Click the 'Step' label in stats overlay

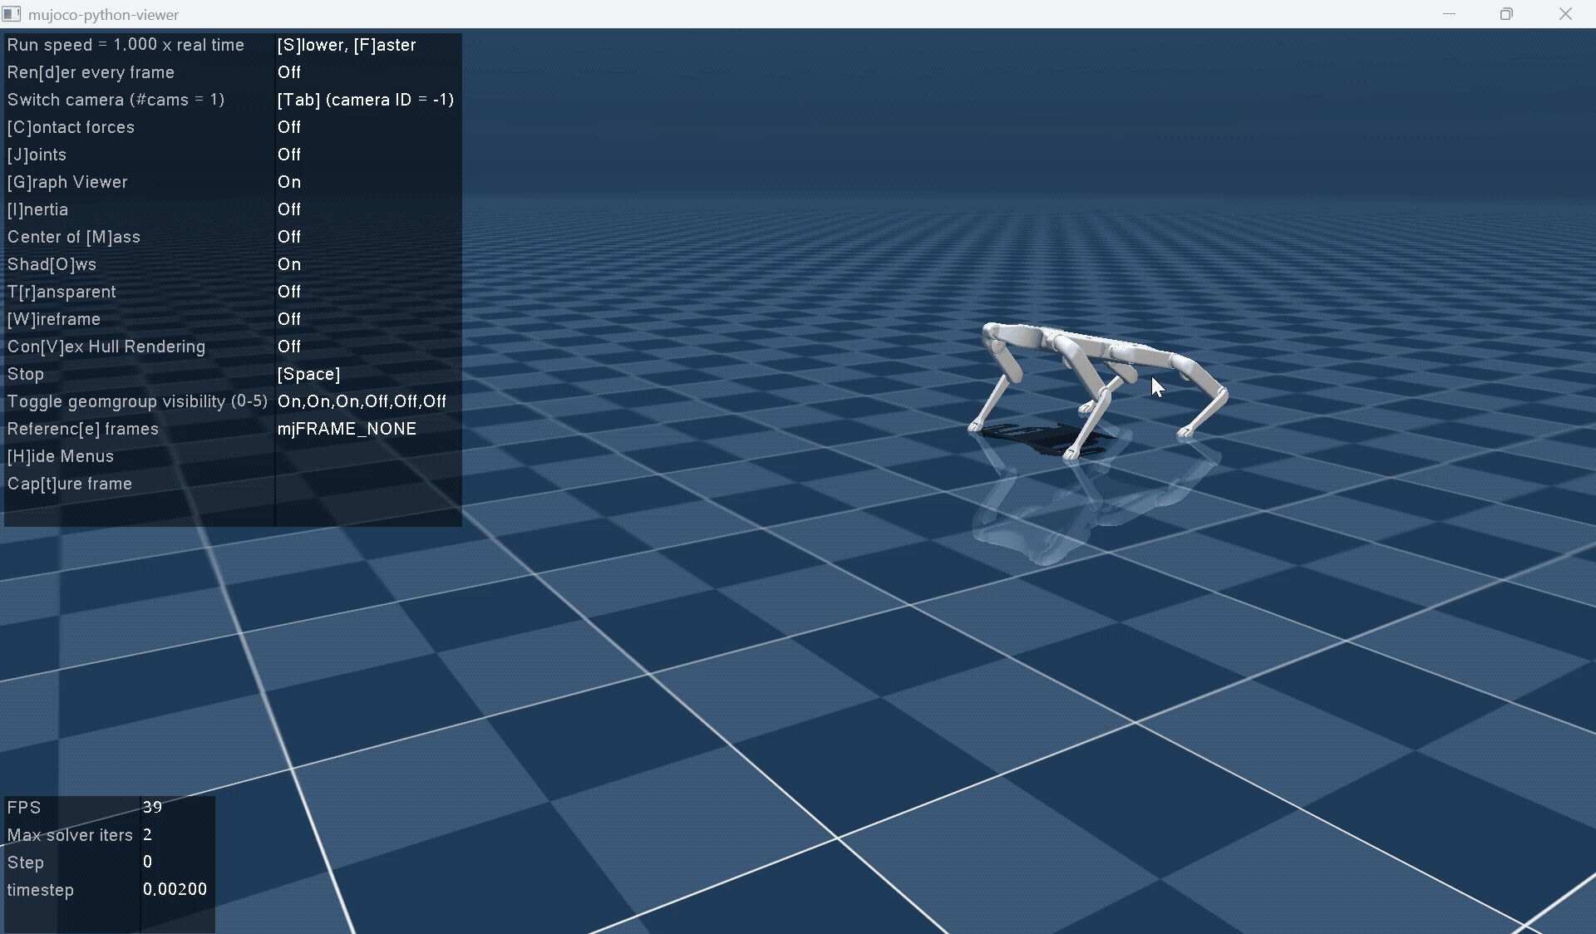26,863
